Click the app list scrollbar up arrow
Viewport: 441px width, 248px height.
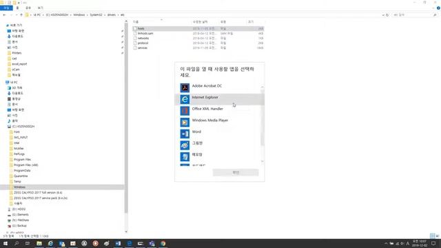click(262, 87)
